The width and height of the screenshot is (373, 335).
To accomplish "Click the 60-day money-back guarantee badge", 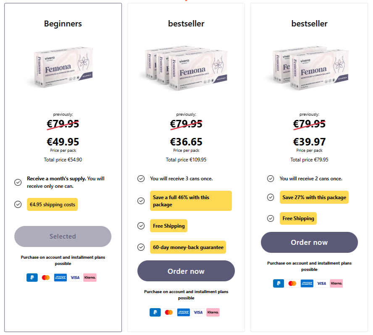I will point(188,247).
